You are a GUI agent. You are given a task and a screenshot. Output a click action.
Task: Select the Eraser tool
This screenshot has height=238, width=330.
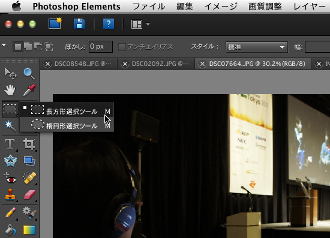[29, 194]
